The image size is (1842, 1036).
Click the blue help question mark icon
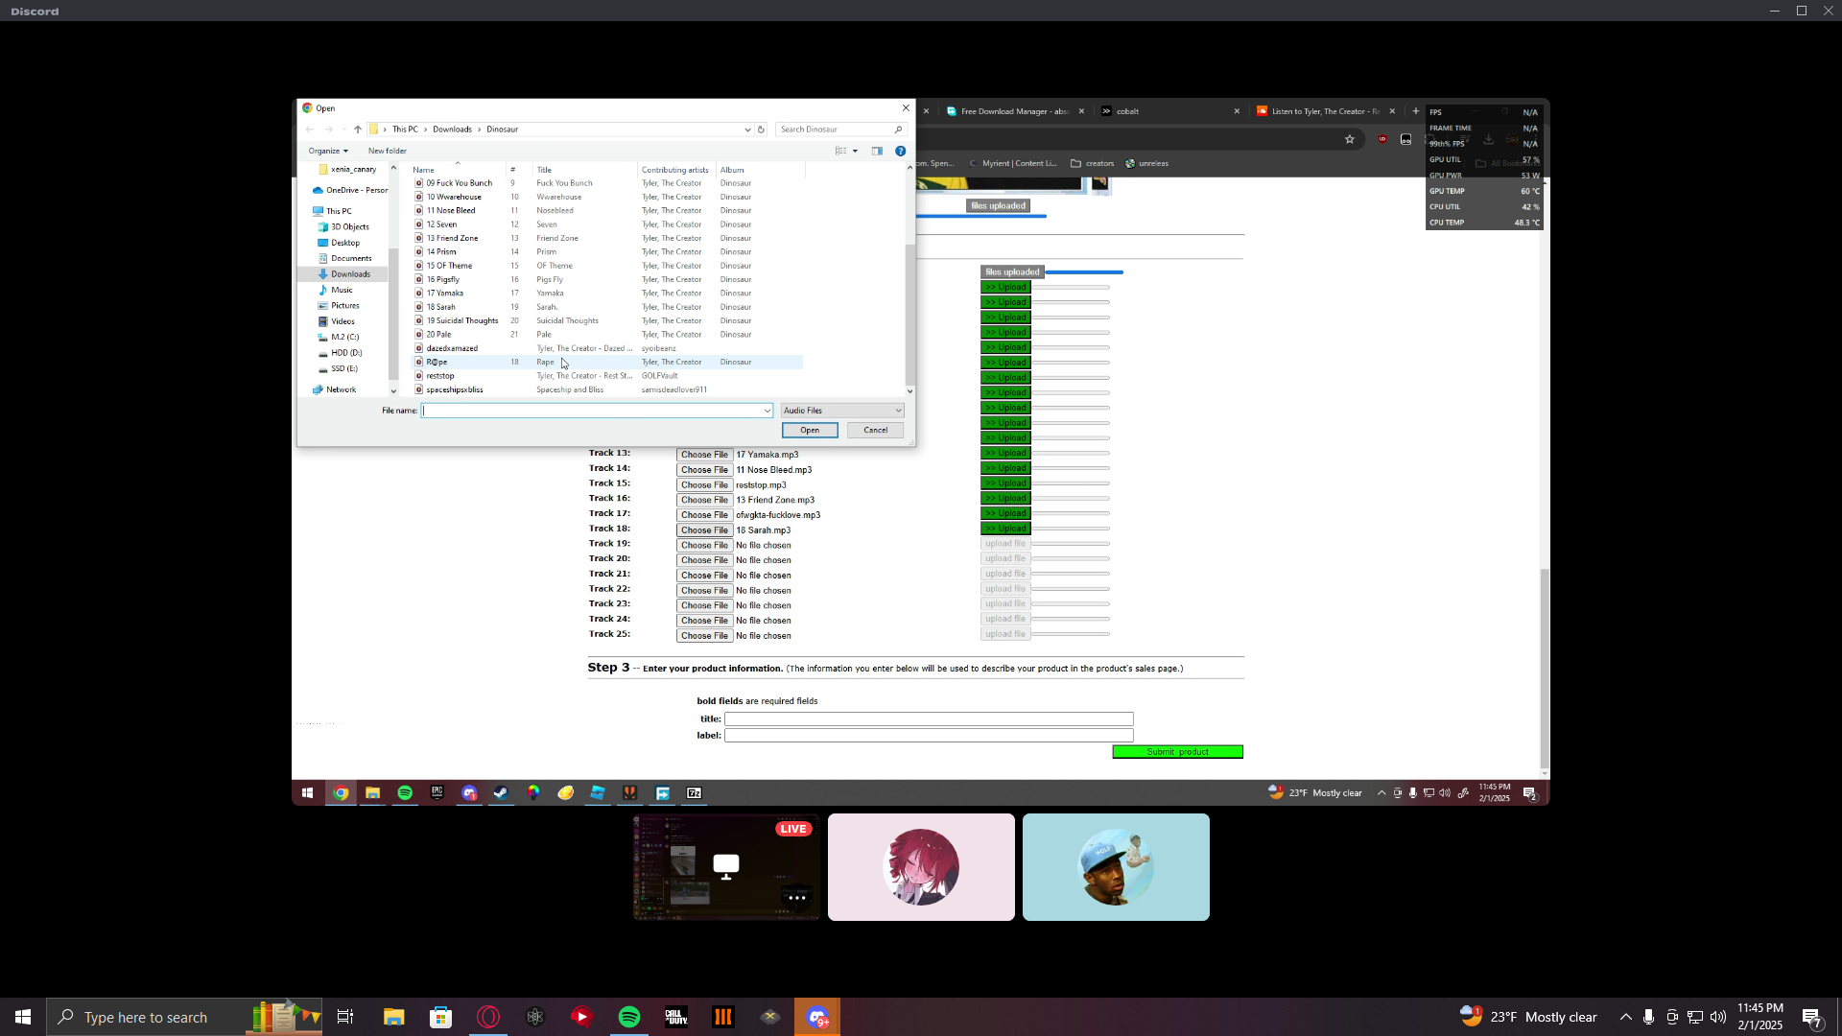click(x=900, y=151)
